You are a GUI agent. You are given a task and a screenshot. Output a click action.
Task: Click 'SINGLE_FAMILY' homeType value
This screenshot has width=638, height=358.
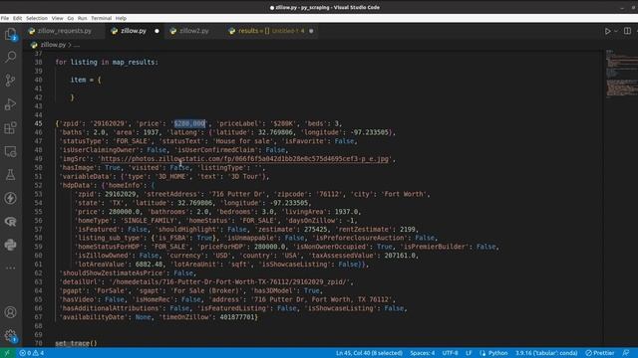[151, 221]
